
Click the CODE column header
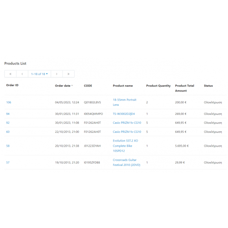pos(88,86)
